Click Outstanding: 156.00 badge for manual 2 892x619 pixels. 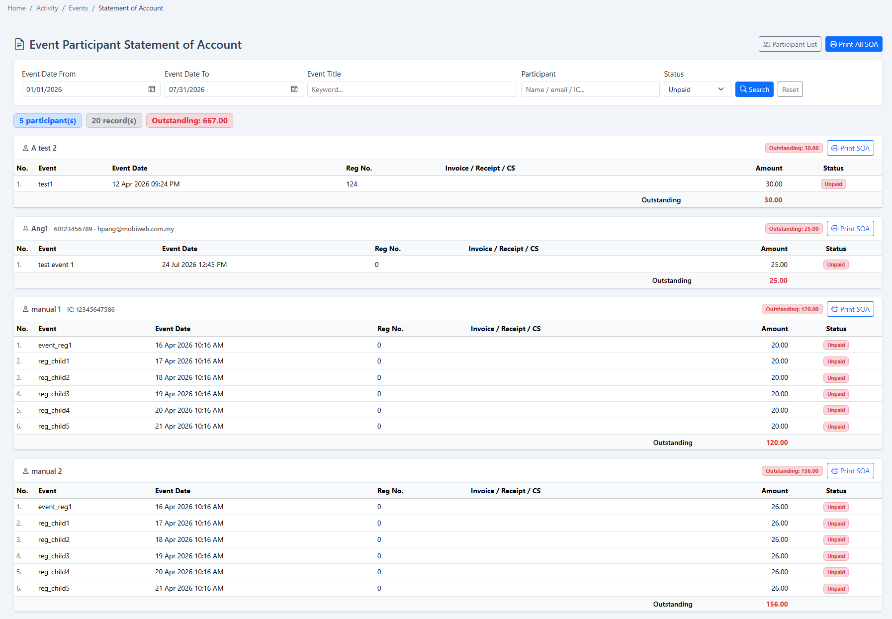(792, 471)
